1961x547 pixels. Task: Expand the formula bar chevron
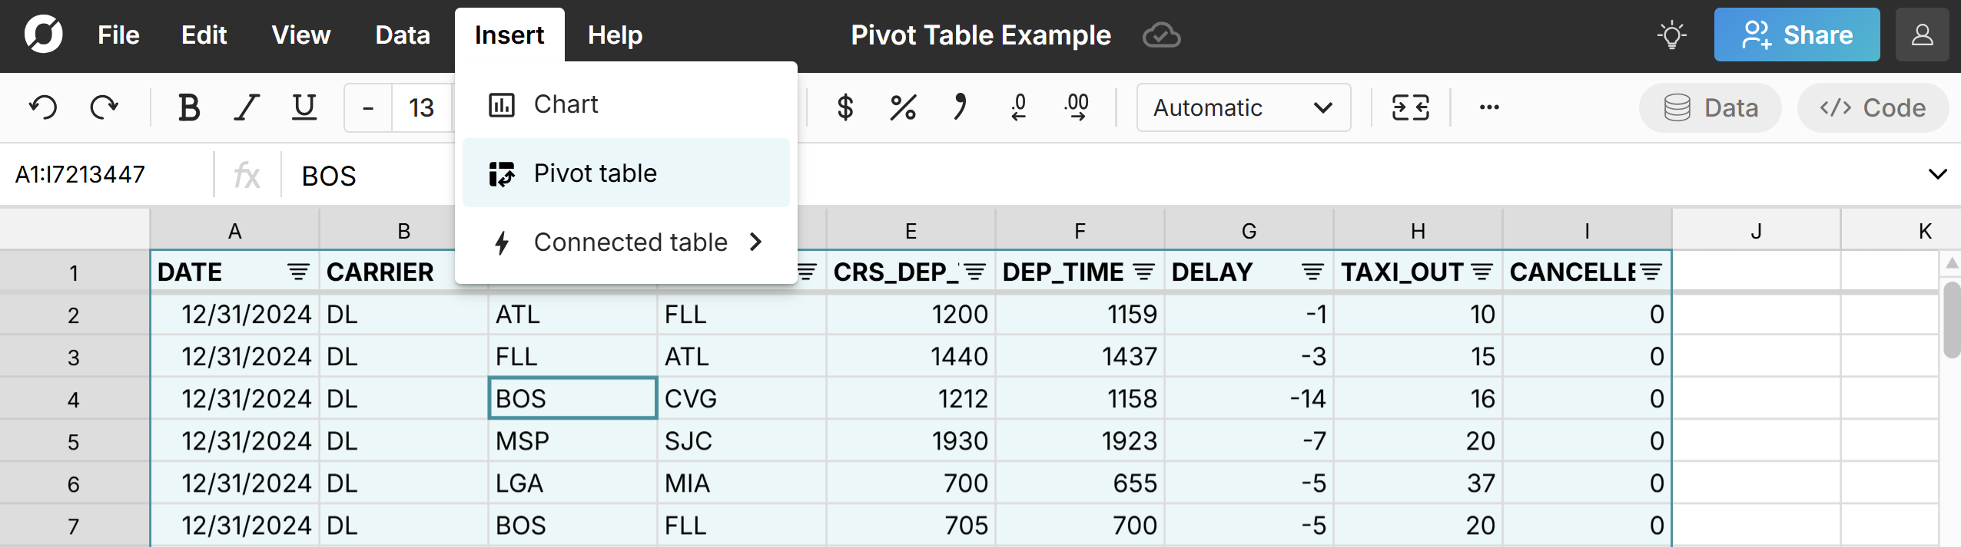point(1937,175)
